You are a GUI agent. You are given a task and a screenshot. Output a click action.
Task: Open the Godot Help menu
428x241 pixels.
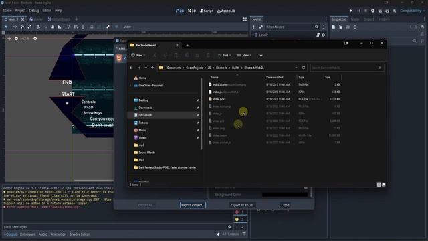[x=58, y=11]
